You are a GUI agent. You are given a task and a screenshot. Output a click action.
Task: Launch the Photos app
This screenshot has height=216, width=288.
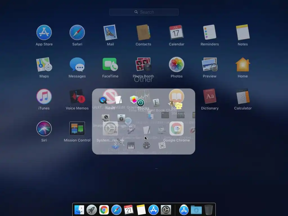click(x=176, y=64)
